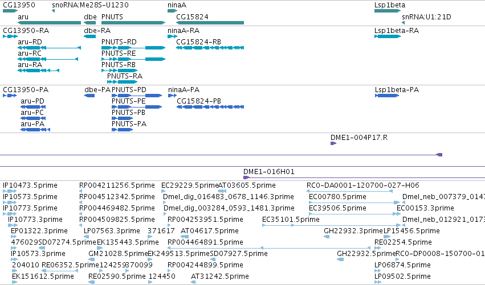Click the PNUTS-PB protein label

pos(128,113)
